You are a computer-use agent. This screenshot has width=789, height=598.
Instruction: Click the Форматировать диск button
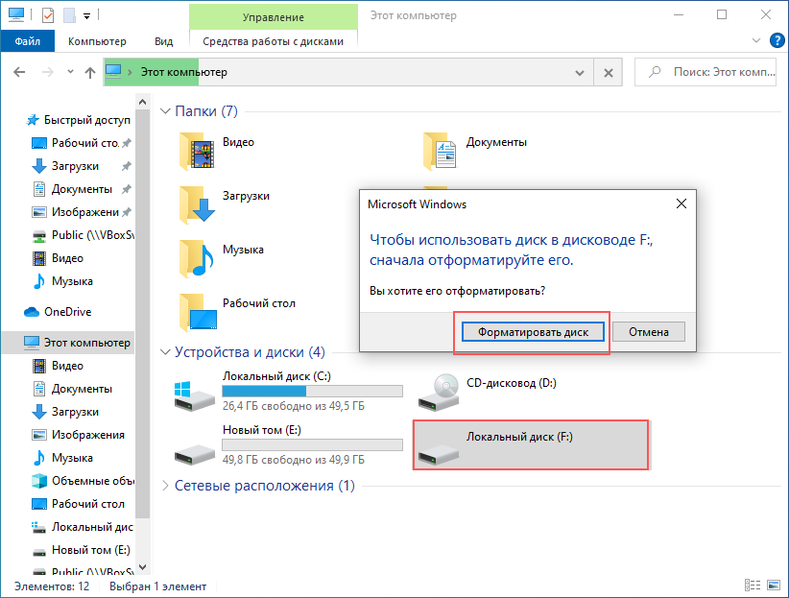tap(532, 331)
